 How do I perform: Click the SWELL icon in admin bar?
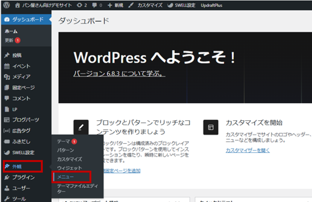170,5
